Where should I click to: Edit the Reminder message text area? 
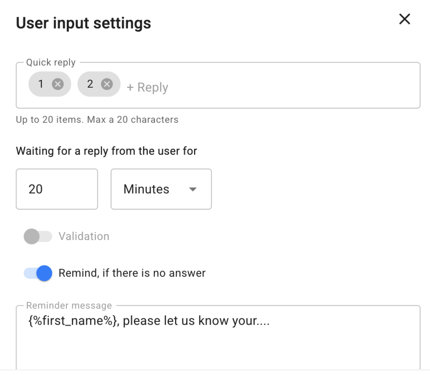point(218,344)
